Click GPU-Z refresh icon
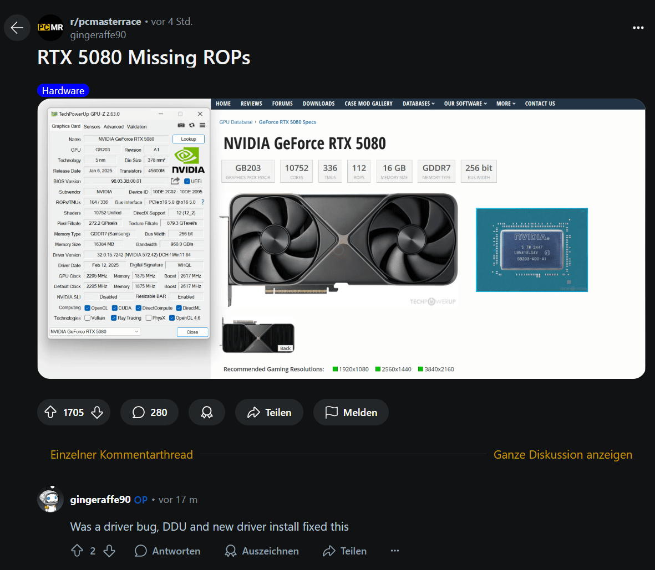The height and width of the screenshot is (570, 655). coord(192,125)
